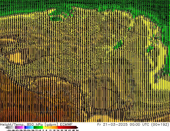This screenshot has width=170, height=131.
Task: Click the dark blue swatch in legend
Action: click(x=25, y=128)
